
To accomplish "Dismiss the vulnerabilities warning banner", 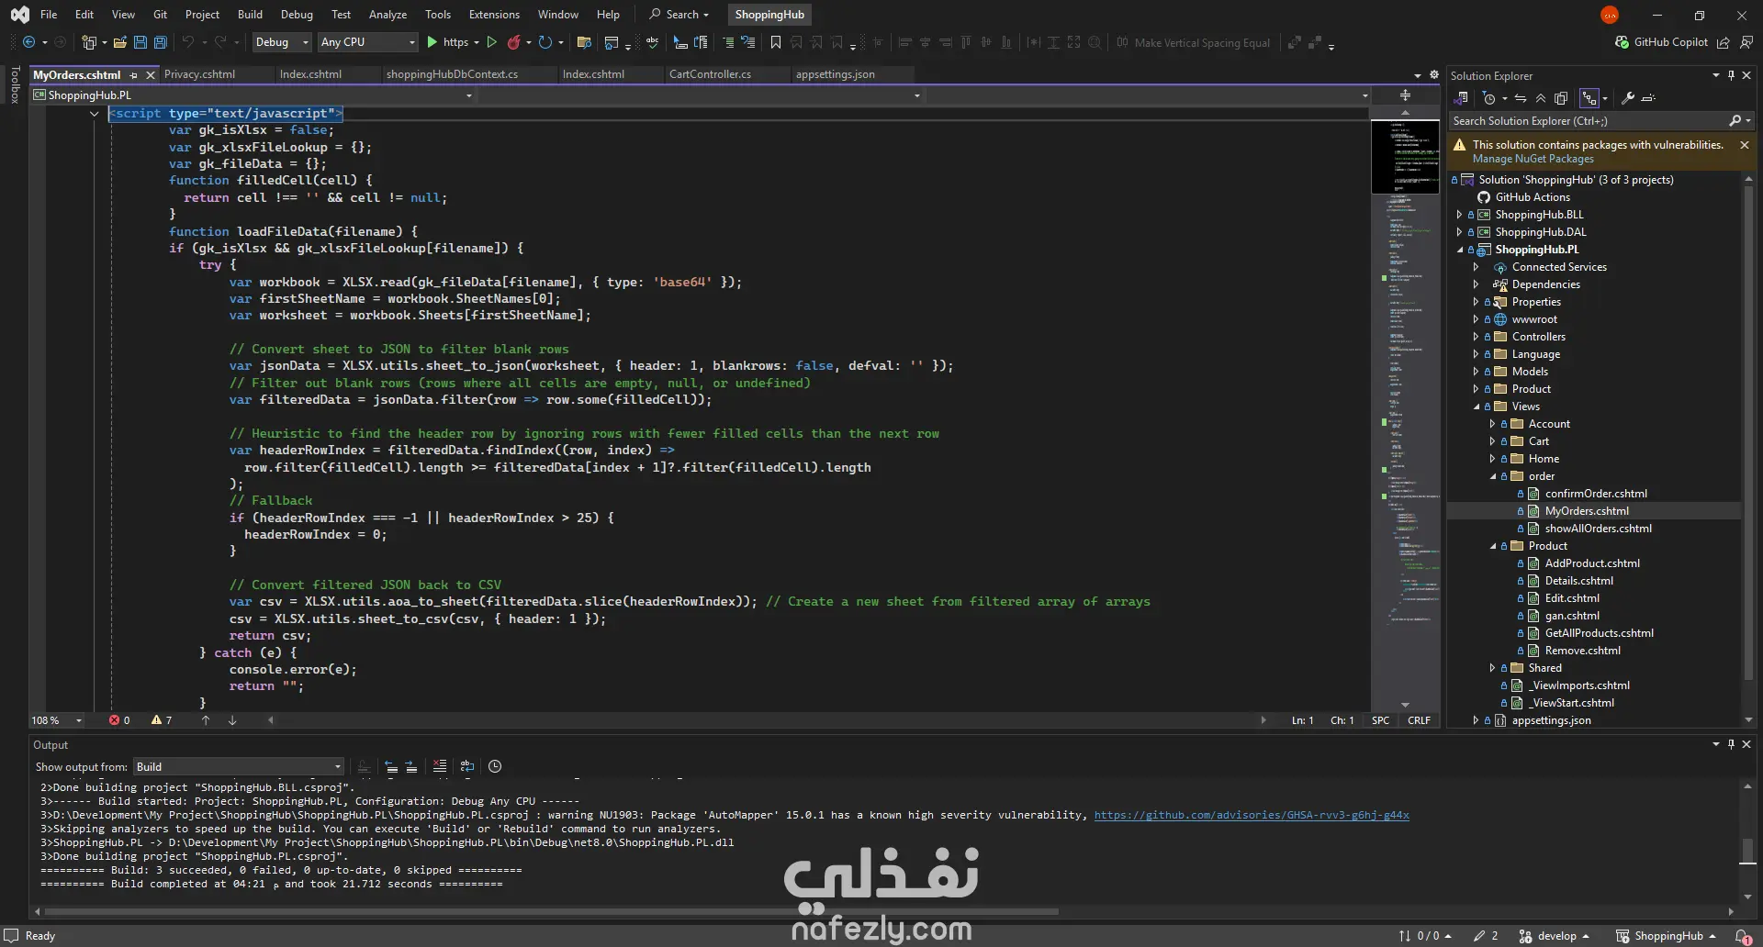I will [1745, 145].
